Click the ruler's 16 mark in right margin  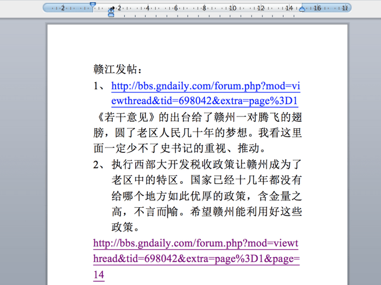[x=317, y=8]
